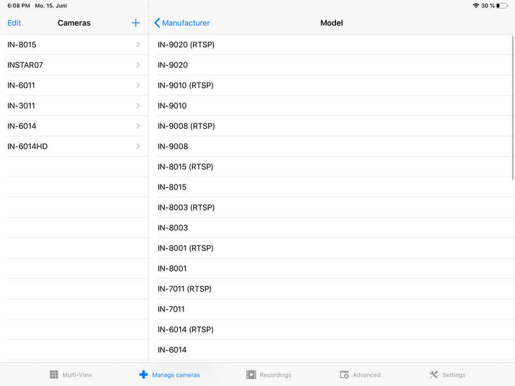Image resolution: width=515 pixels, height=386 pixels.
Task: Select the Recordings film icon
Action: click(x=251, y=375)
